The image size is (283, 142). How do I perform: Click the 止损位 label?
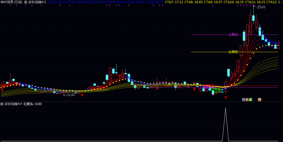233,52
